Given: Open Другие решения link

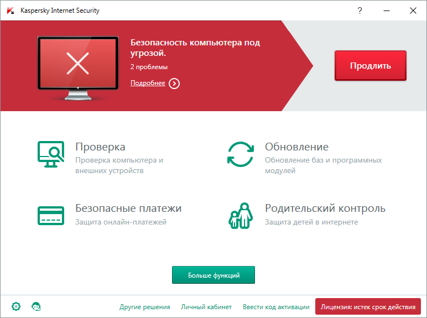Looking at the screenshot, I should (x=144, y=307).
